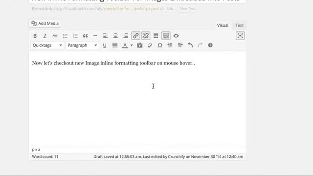Open the Quicktags dropdown

coord(47,45)
